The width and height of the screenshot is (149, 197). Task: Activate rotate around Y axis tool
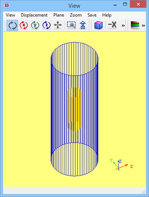point(35,25)
